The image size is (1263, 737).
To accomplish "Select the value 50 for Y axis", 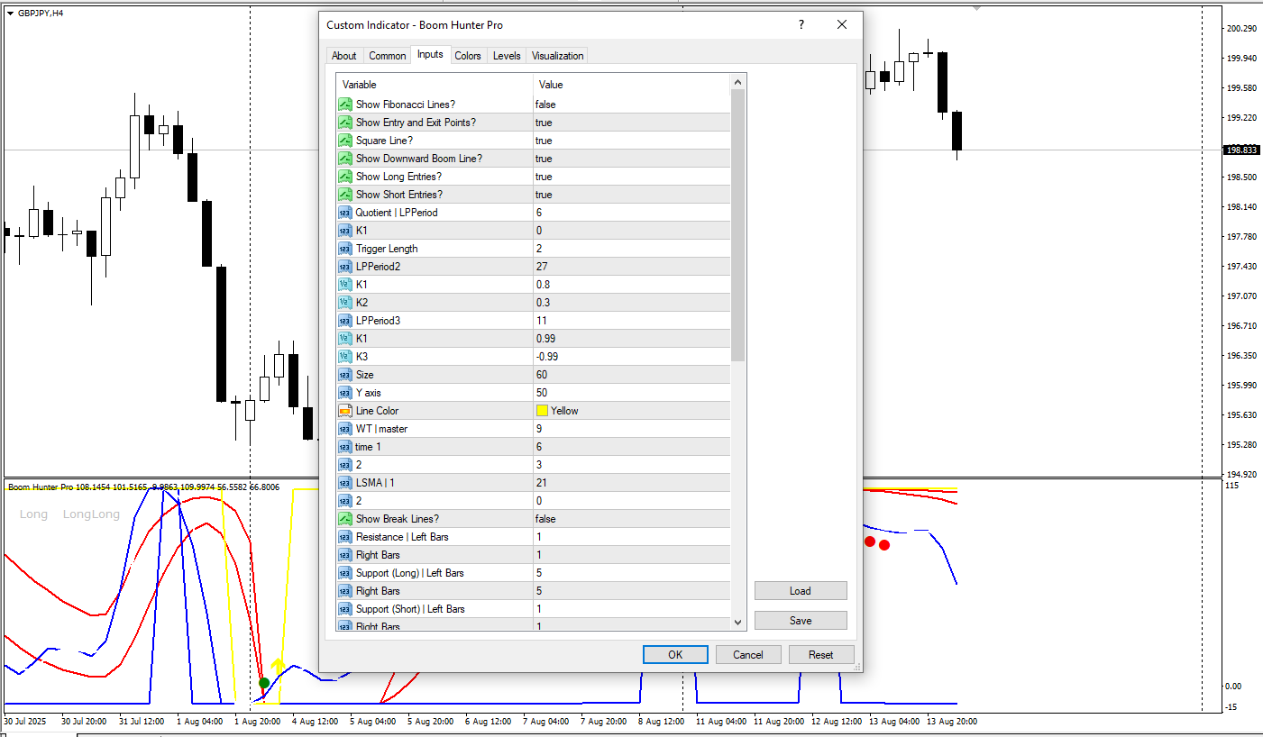I will pyautogui.click(x=542, y=393).
